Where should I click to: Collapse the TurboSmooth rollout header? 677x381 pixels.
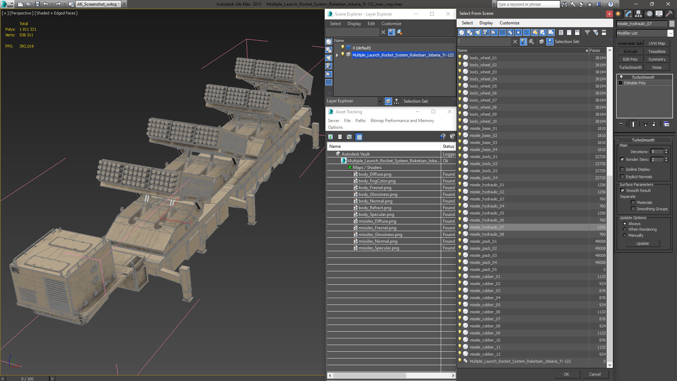tap(643, 140)
